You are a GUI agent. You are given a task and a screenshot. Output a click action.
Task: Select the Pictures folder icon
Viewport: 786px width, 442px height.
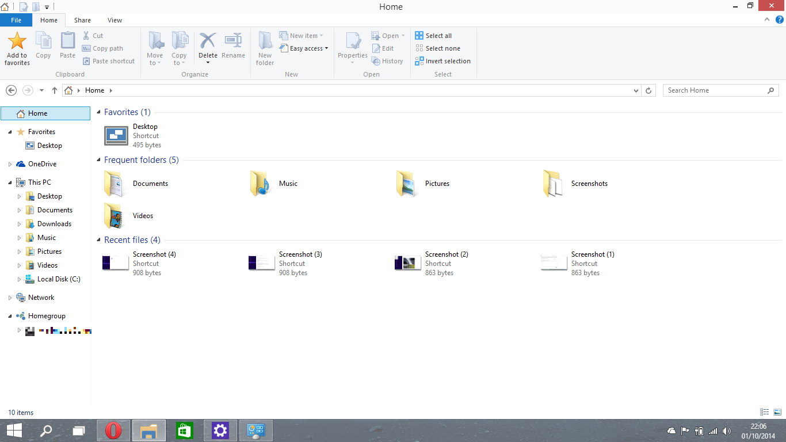(x=407, y=184)
